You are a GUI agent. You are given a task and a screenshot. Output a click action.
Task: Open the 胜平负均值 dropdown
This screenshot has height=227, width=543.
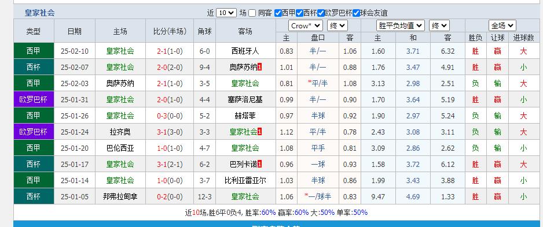401,25
